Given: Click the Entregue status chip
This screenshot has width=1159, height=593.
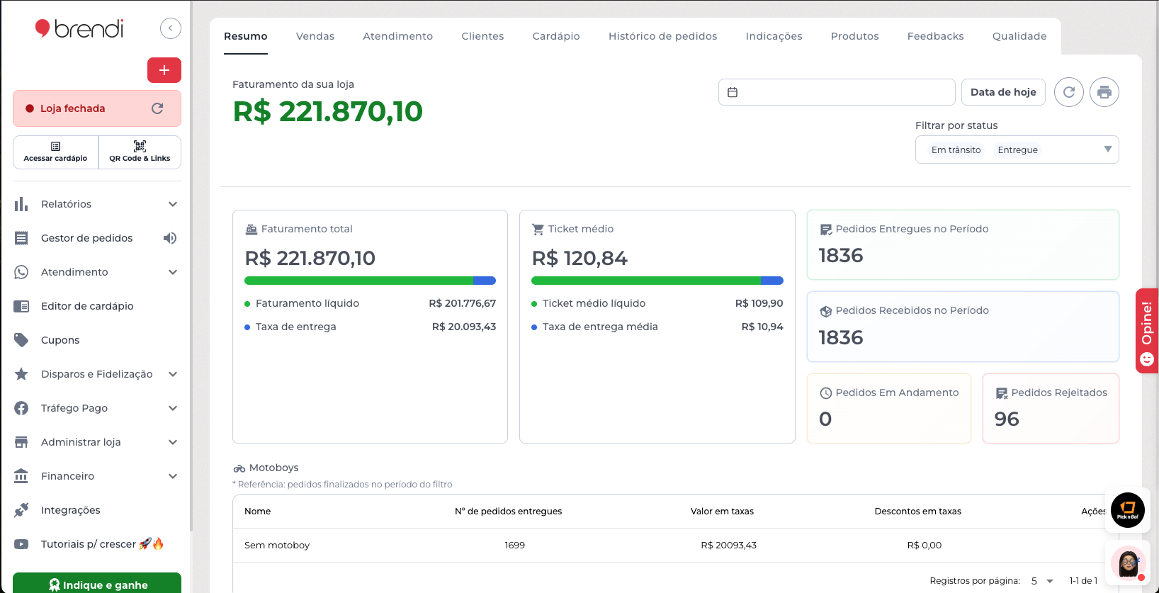Looking at the screenshot, I should click(1017, 149).
